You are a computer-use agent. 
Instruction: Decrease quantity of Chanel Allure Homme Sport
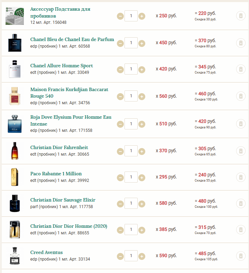(x=120, y=70)
